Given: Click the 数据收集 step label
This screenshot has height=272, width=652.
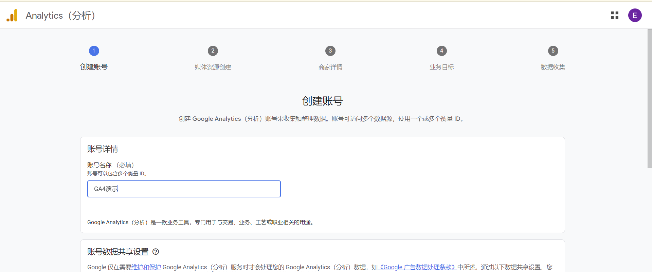Looking at the screenshot, I should pyautogui.click(x=553, y=67).
